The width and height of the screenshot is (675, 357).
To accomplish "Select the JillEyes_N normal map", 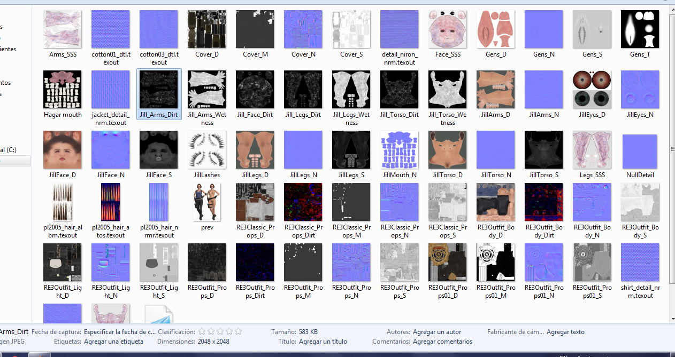I will tap(640, 90).
